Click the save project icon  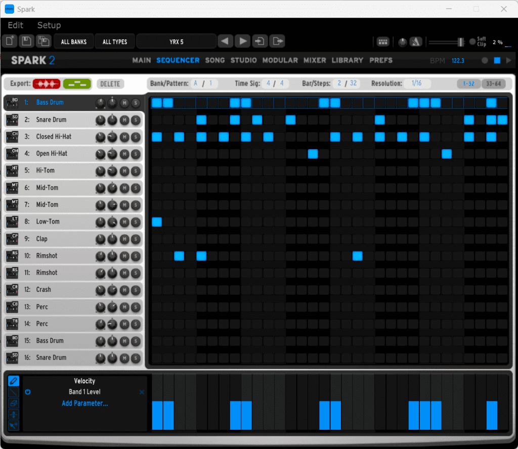[26, 41]
